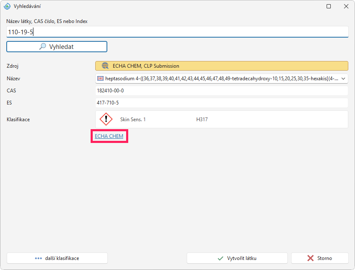Click the Vyhledat search button
The height and width of the screenshot is (270, 355).
click(x=57, y=46)
